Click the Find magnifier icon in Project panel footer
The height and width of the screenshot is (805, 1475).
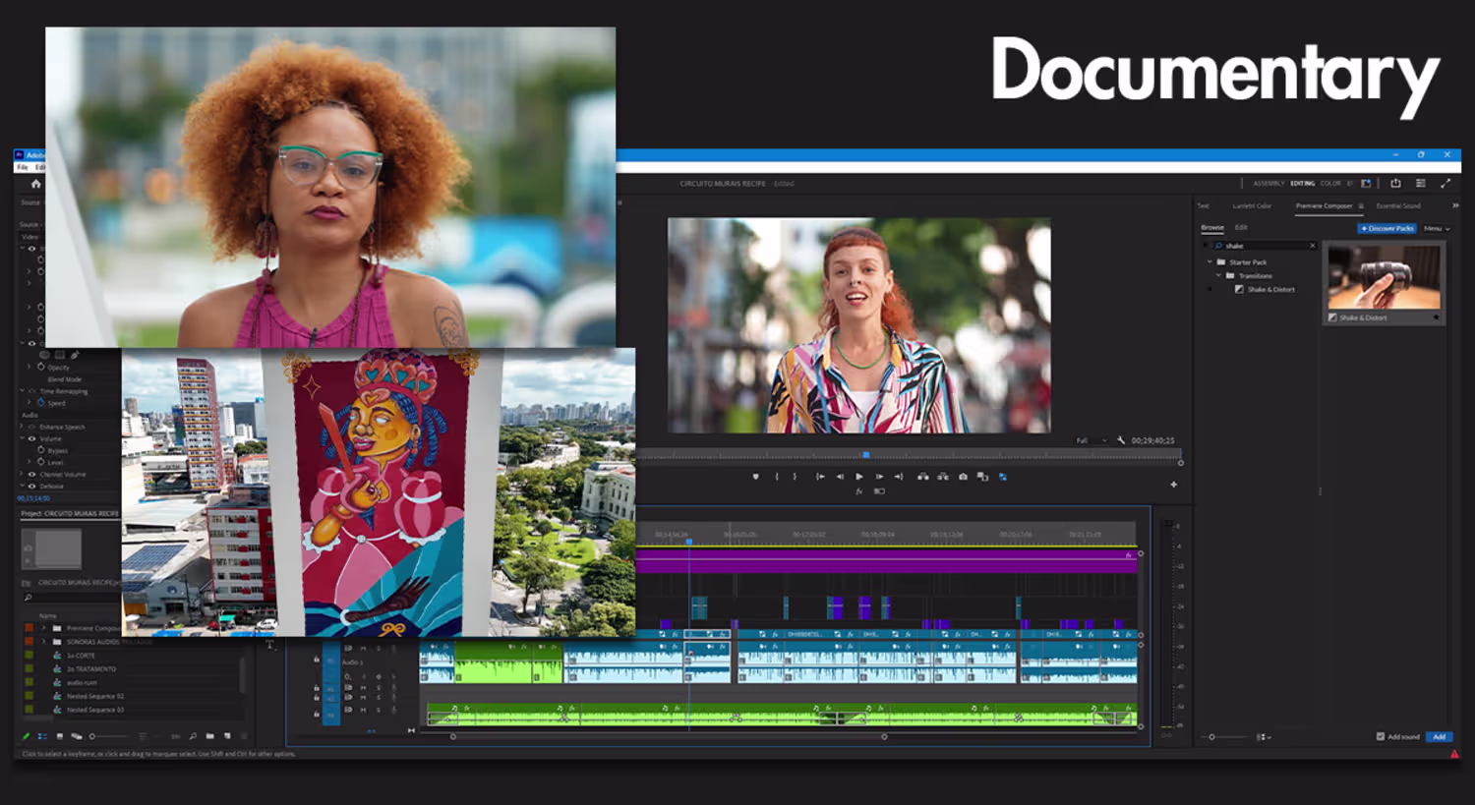coord(193,736)
